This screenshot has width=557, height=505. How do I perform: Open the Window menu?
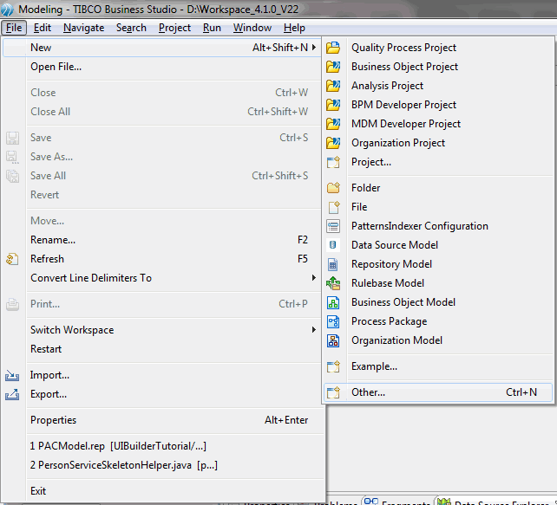[x=252, y=28]
